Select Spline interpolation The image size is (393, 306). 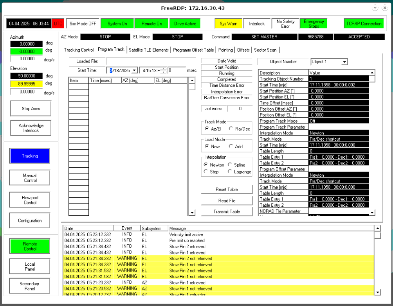point(230,165)
